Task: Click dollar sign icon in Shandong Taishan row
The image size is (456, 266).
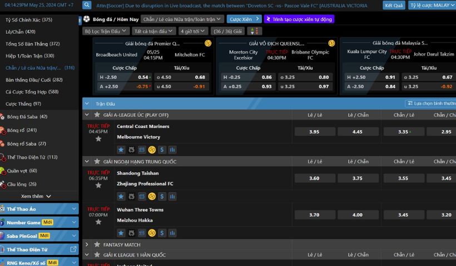Action: point(162,197)
